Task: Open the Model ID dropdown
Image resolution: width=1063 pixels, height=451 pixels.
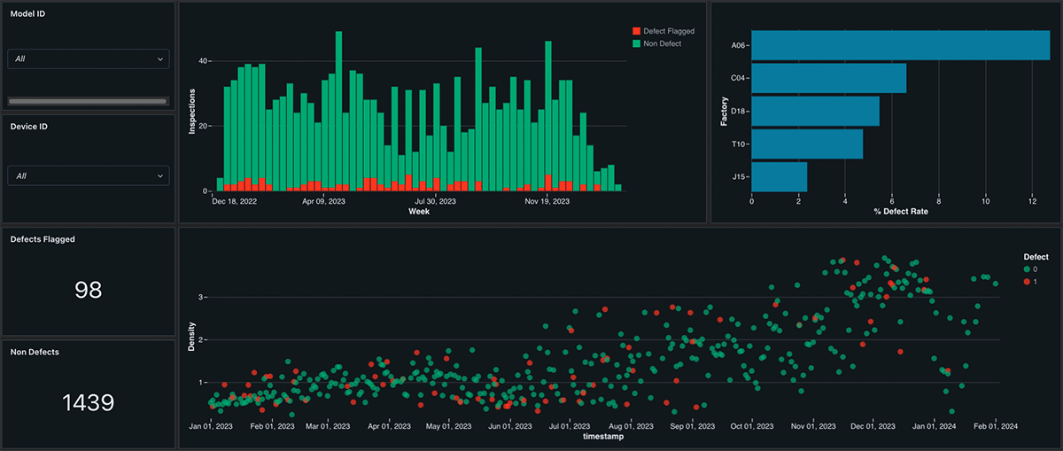Action: (x=88, y=58)
